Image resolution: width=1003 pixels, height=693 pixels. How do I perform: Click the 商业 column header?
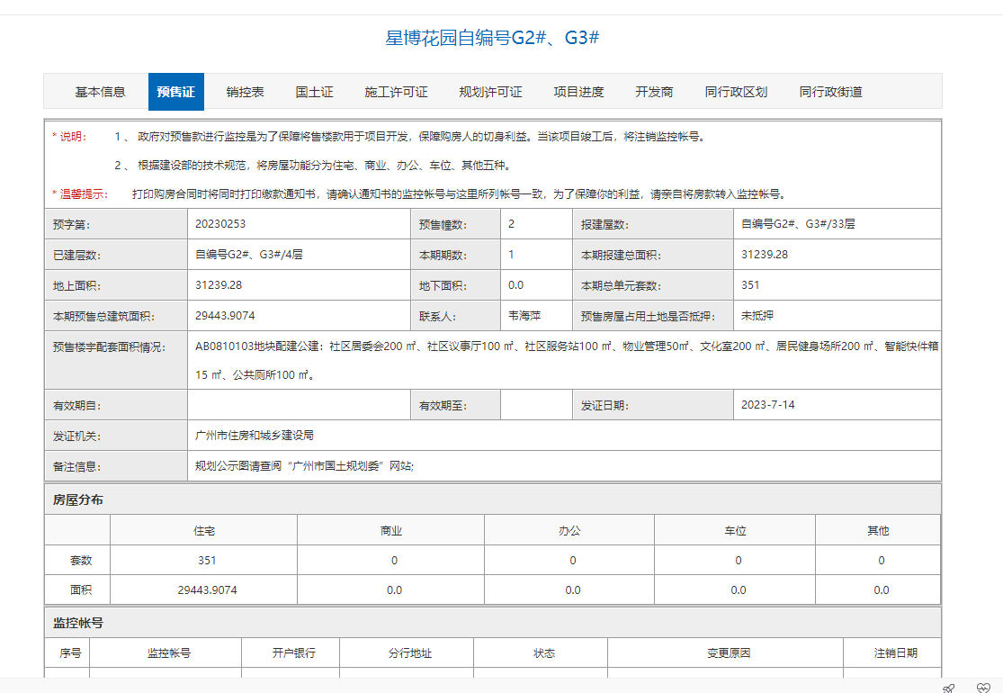pyautogui.click(x=390, y=530)
